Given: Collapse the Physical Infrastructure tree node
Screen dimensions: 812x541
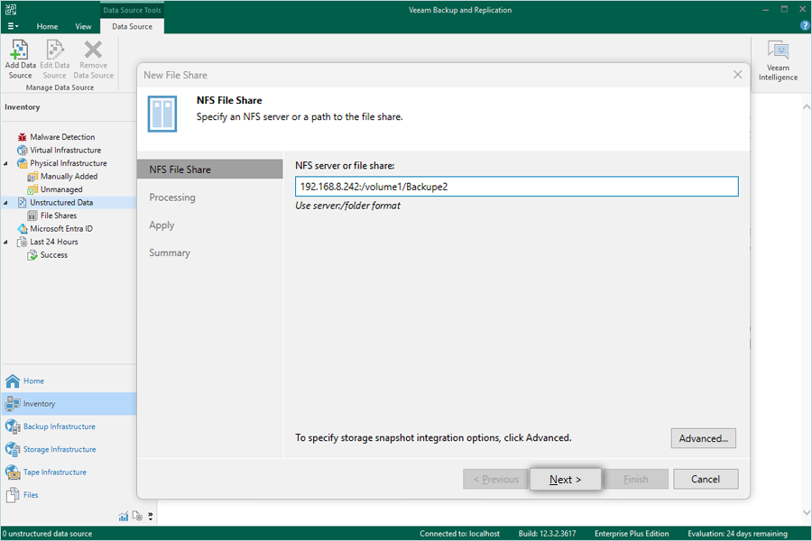Looking at the screenshot, I should 5,163.
